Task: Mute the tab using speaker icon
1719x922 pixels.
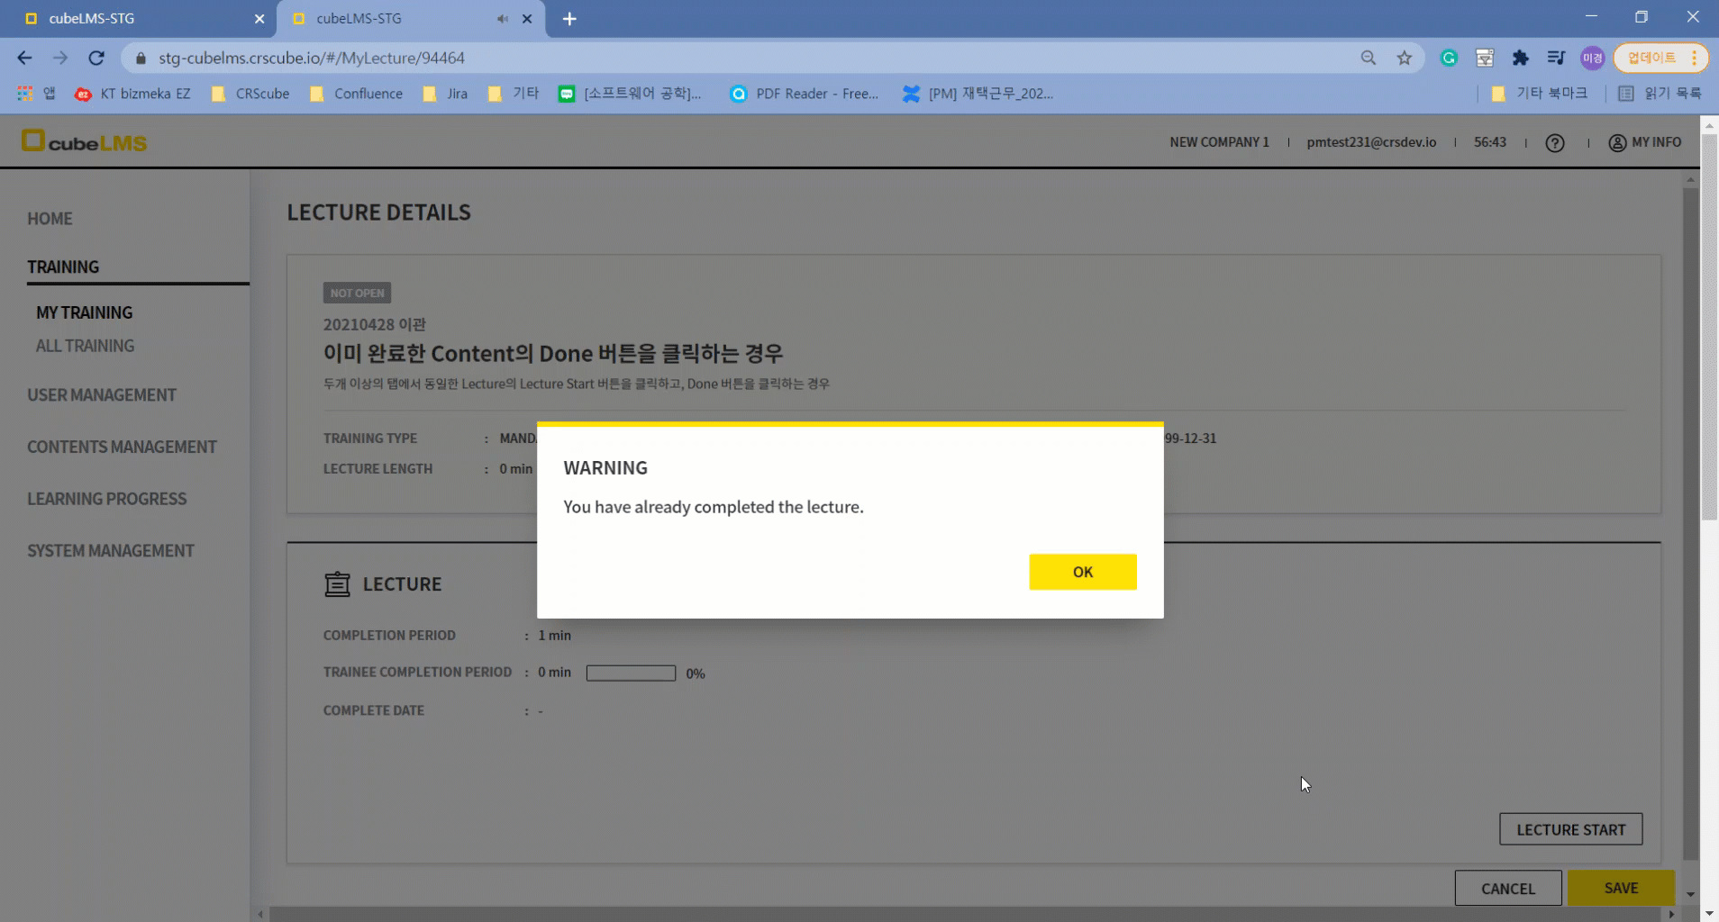Action: 502,19
